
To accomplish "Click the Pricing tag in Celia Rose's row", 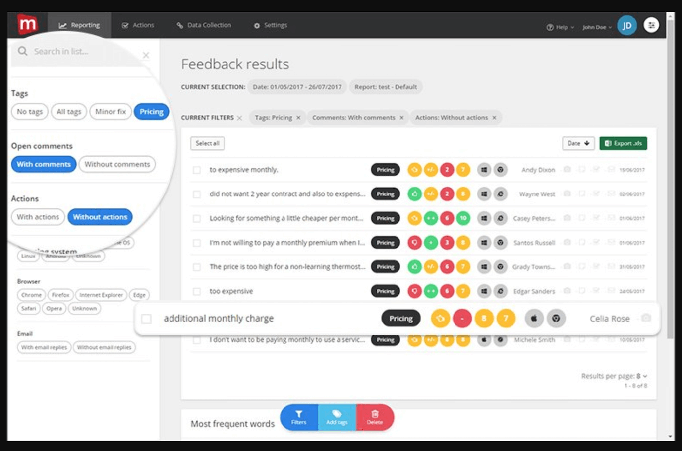I will 401,319.
